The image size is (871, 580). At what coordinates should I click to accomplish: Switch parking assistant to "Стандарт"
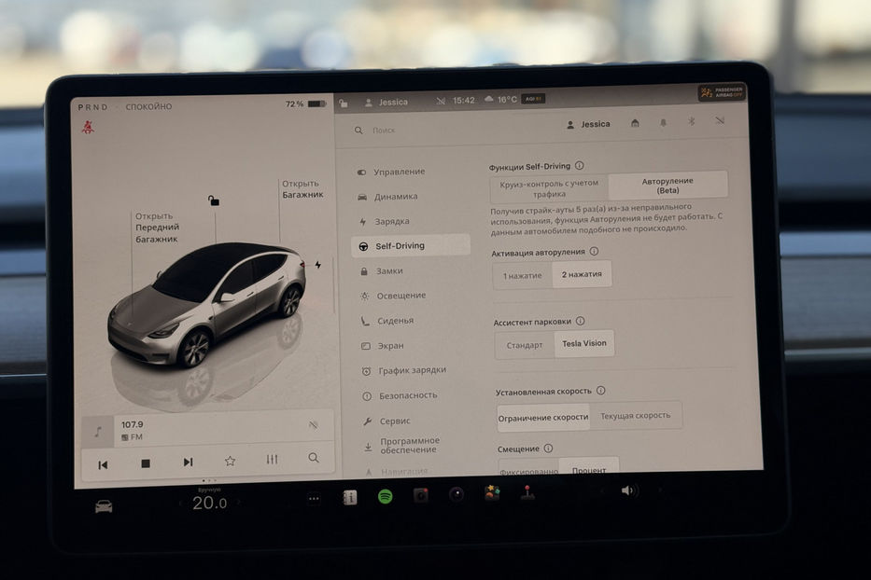point(523,344)
